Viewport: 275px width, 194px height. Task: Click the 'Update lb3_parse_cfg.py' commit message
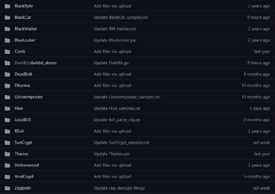point(117,120)
